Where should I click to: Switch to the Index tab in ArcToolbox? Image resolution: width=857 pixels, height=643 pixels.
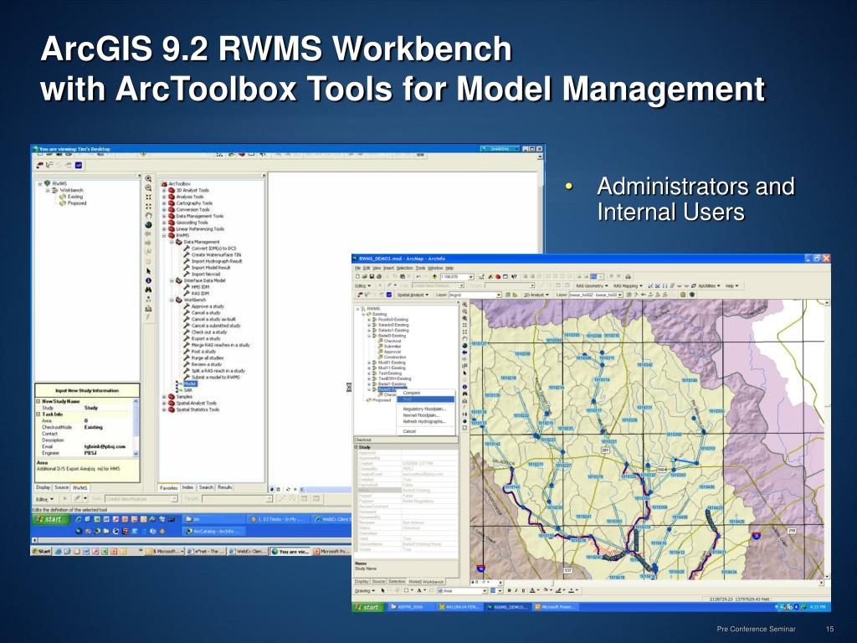point(187,487)
